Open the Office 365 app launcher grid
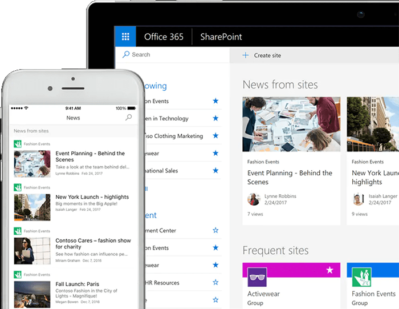The height and width of the screenshot is (309, 399). 125,37
